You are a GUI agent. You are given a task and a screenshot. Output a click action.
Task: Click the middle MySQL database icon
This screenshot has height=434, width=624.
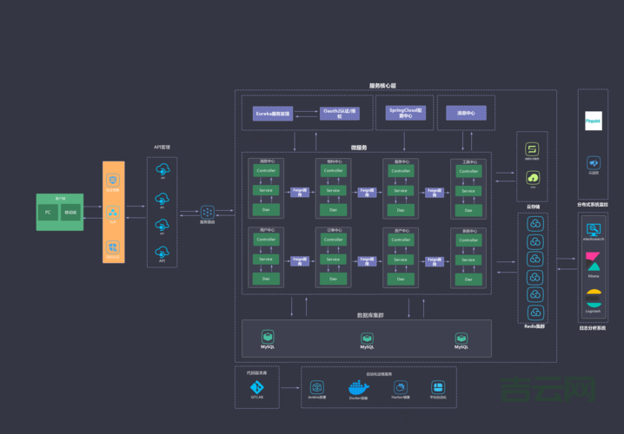pyautogui.click(x=367, y=338)
